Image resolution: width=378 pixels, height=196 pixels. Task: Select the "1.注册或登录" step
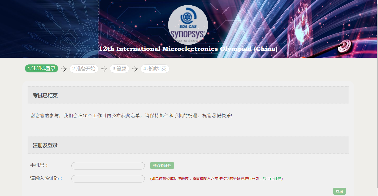pyautogui.click(x=42, y=69)
